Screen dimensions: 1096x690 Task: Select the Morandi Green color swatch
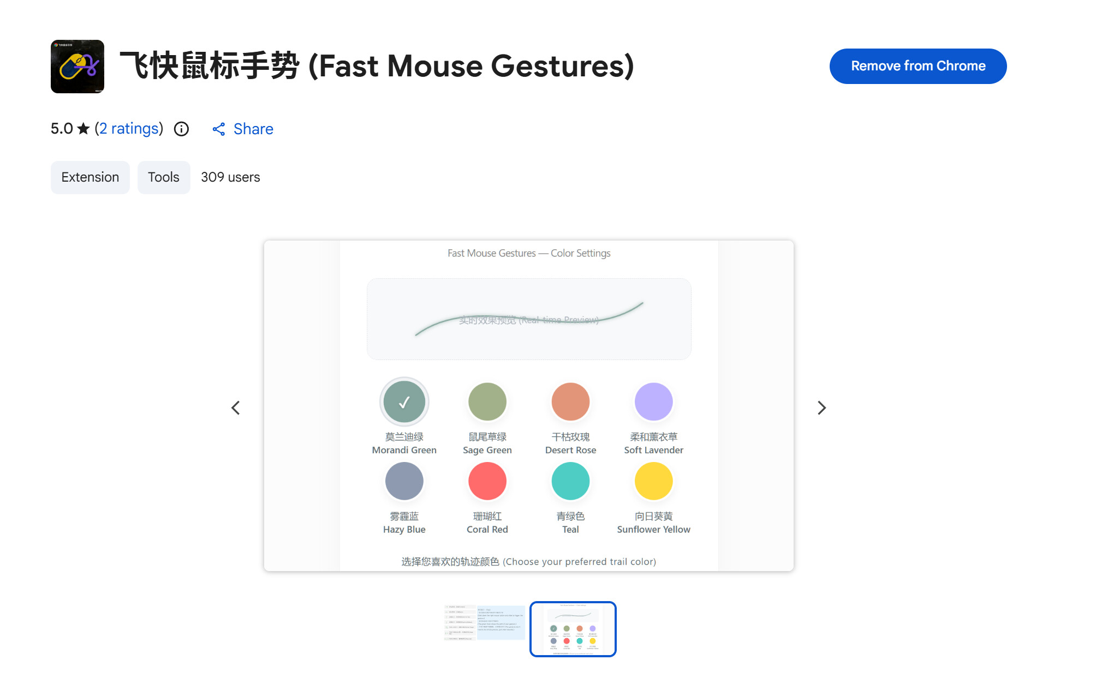coord(404,402)
